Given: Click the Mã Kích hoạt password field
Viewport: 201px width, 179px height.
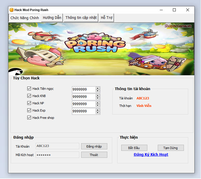Looking at the screenshot, I should pos(57,155).
